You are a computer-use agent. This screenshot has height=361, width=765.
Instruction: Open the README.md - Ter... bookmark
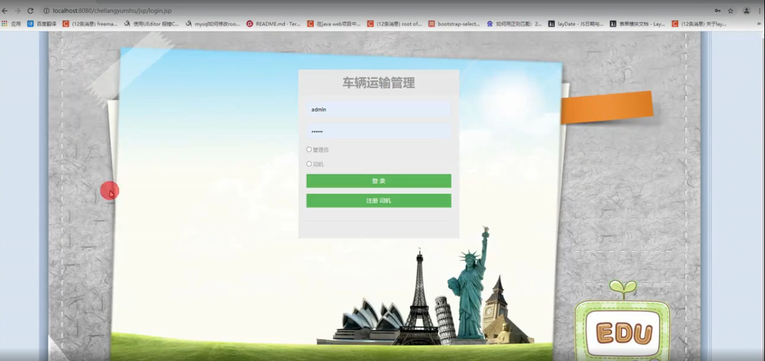[274, 24]
